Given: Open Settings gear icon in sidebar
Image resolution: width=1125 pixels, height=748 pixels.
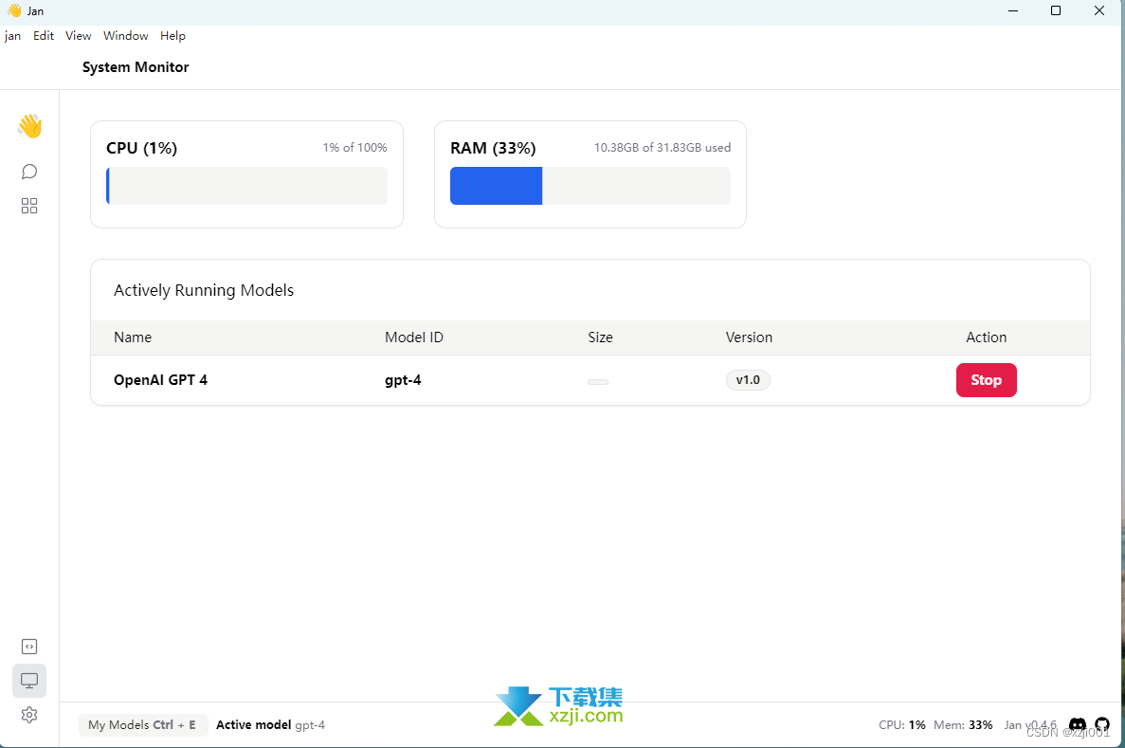Looking at the screenshot, I should [x=29, y=715].
